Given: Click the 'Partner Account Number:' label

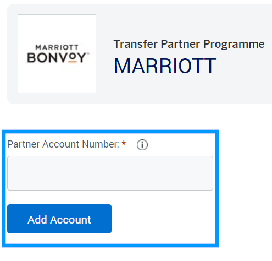Looking at the screenshot, I should pos(63,144).
